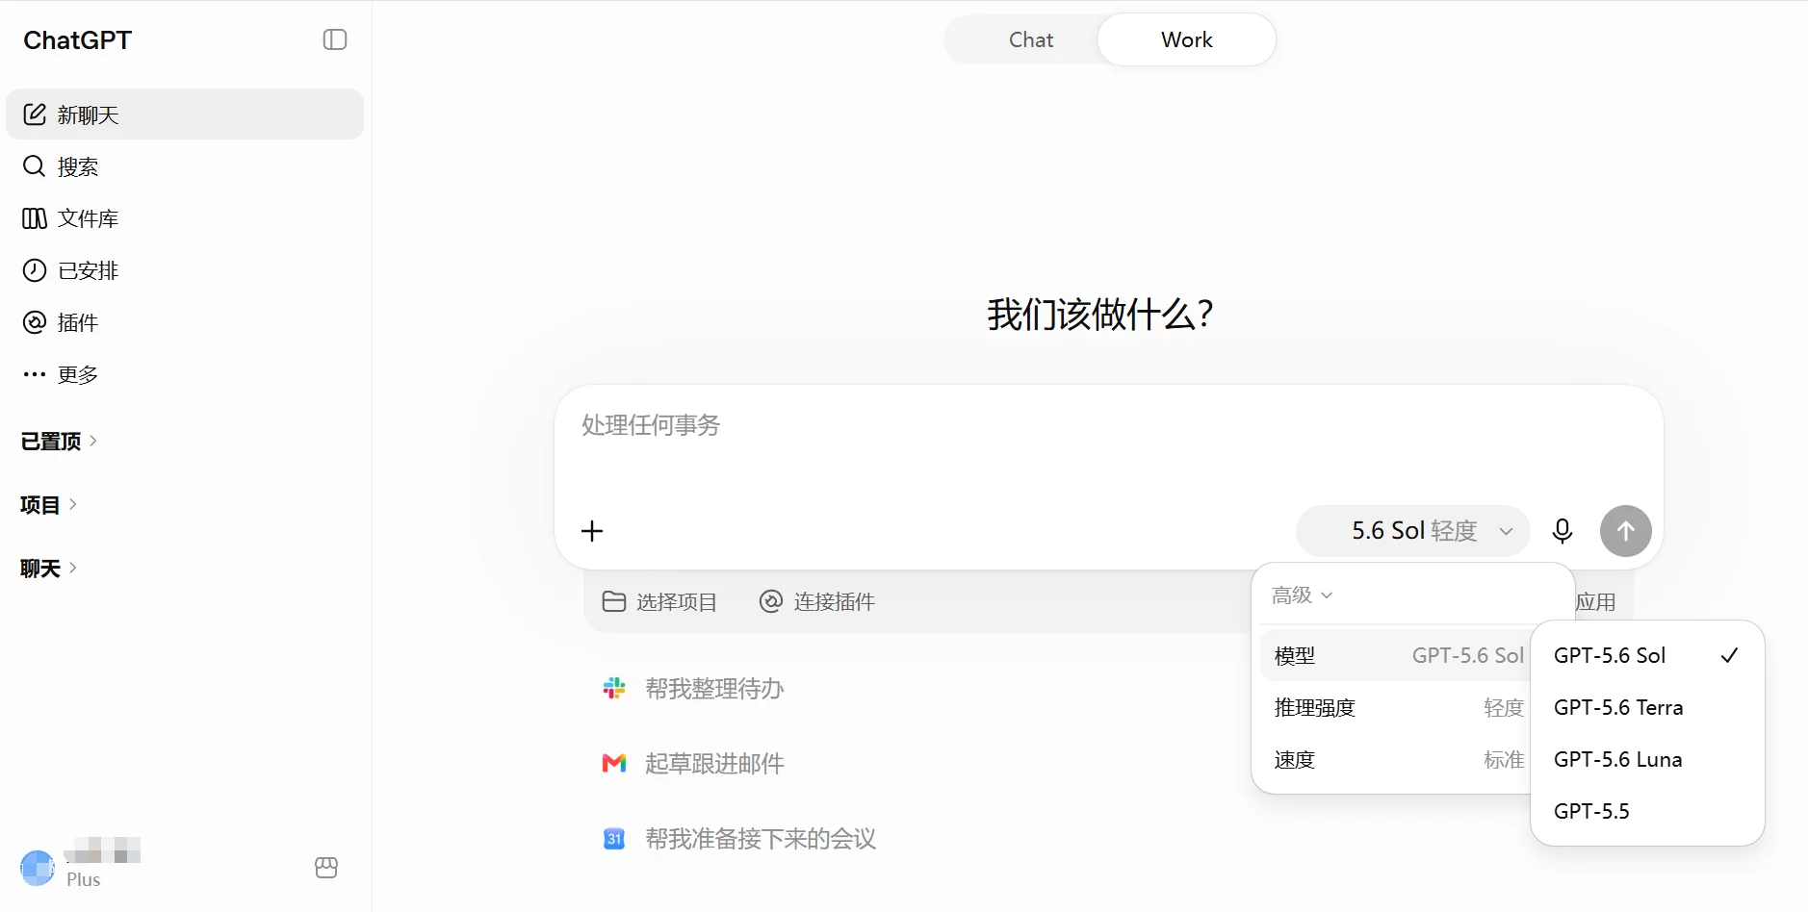
Task: Open the 5.6 Sol 轻度 model selector
Action: click(1413, 531)
